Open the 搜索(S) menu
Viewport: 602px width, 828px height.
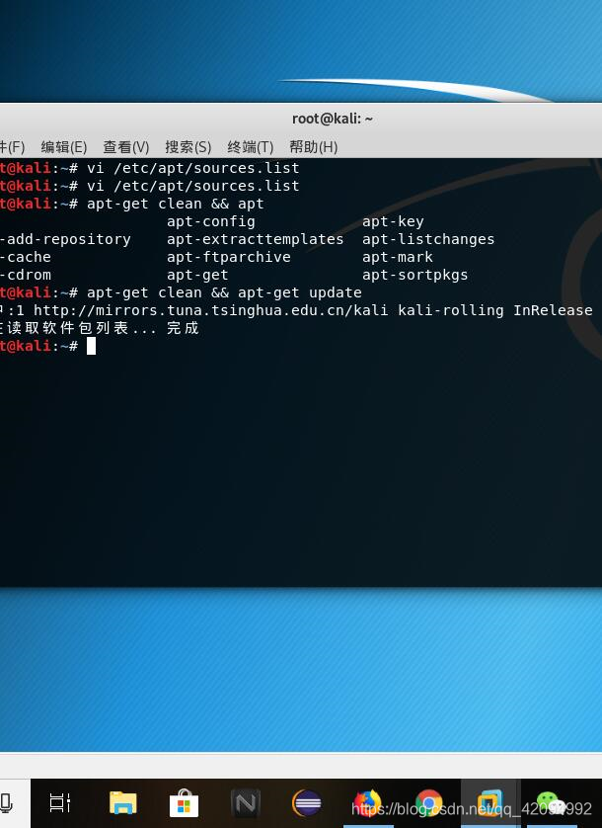pyautogui.click(x=188, y=147)
